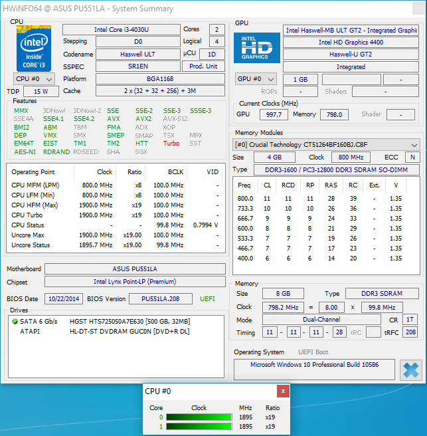Click the CR 1T field

(410, 320)
